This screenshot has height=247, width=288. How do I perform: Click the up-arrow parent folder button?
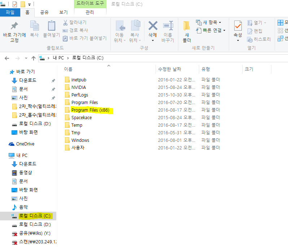coord(34,58)
